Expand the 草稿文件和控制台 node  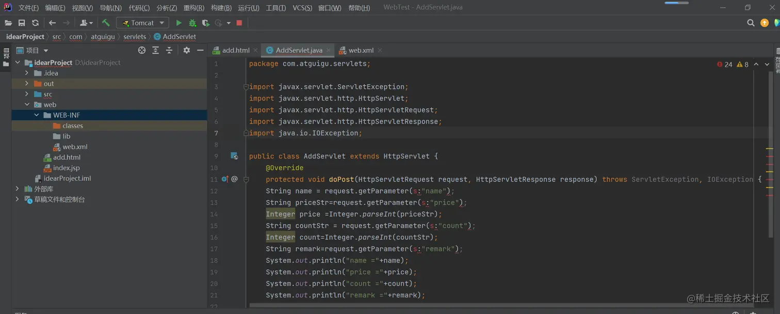[x=18, y=199]
